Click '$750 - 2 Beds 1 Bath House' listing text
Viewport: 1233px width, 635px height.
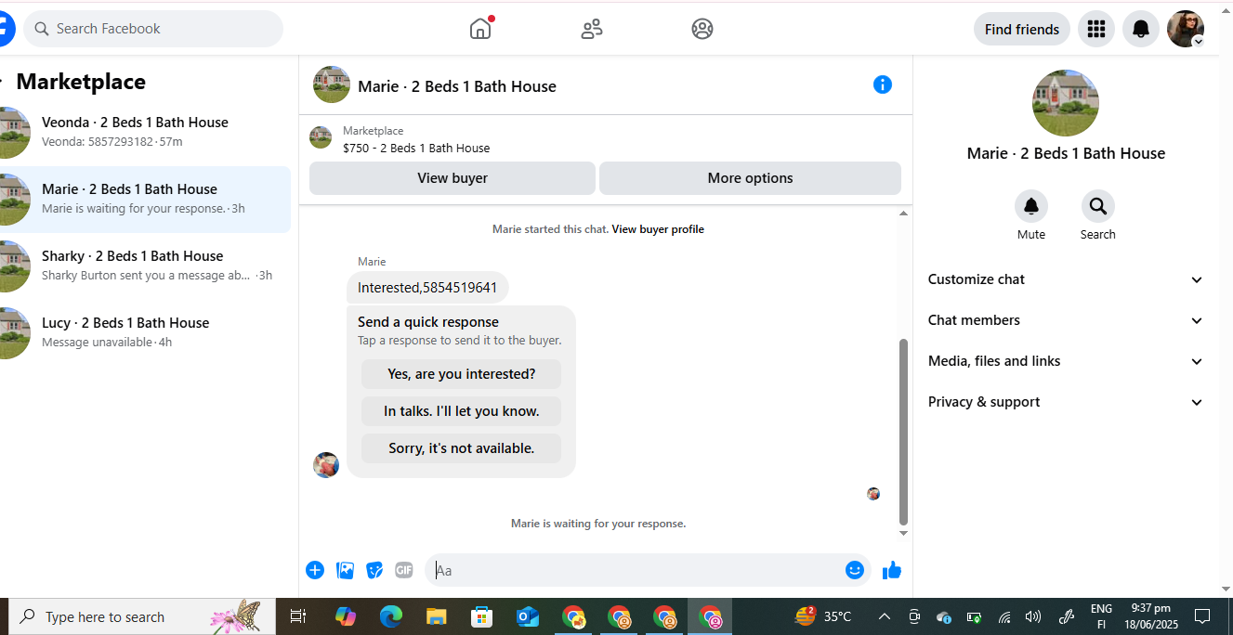(416, 148)
